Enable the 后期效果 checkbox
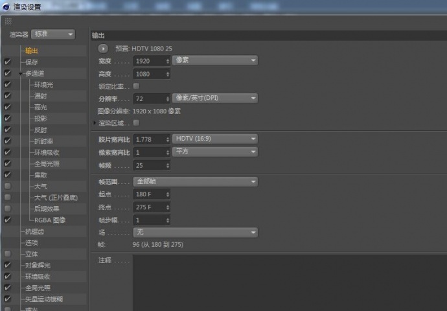The image size is (447, 311). [x=7, y=209]
